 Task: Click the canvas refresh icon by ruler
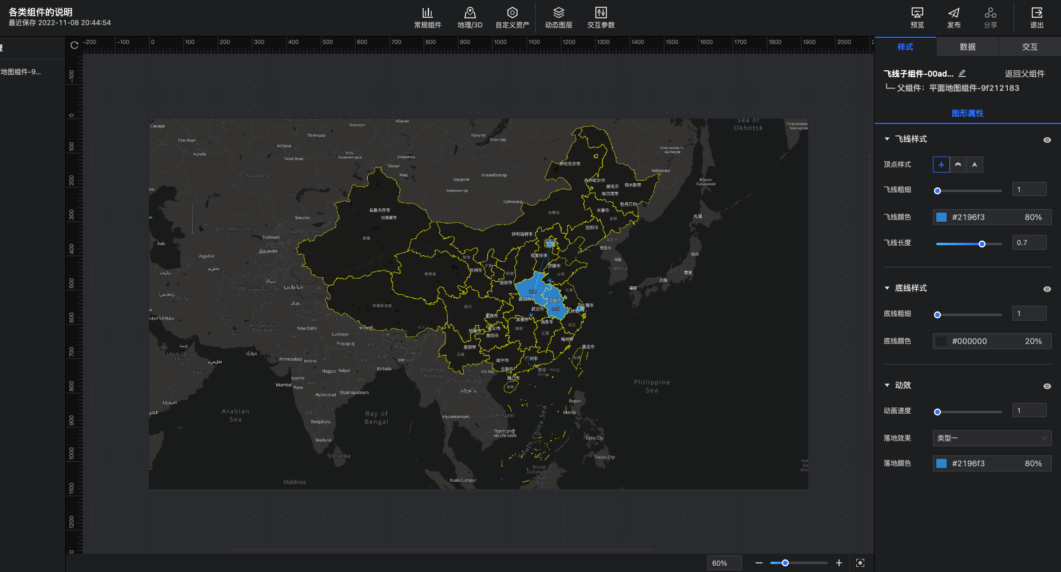tap(74, 45)
